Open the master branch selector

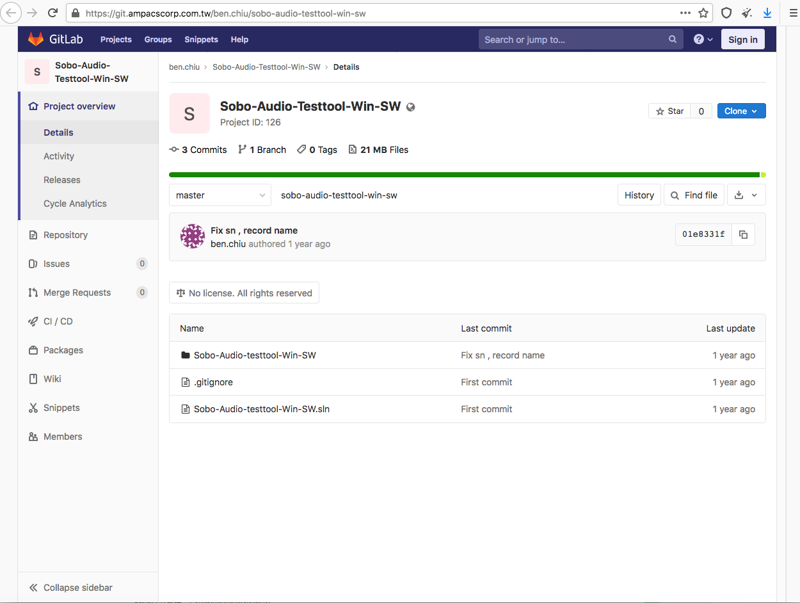220,195
